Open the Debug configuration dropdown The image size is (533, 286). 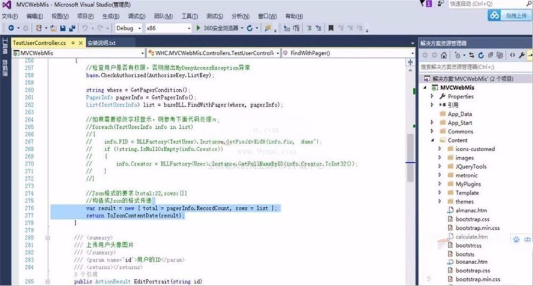coord(140,28)
